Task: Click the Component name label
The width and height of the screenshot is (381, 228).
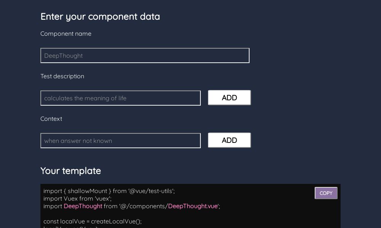Action: (66, 33)
